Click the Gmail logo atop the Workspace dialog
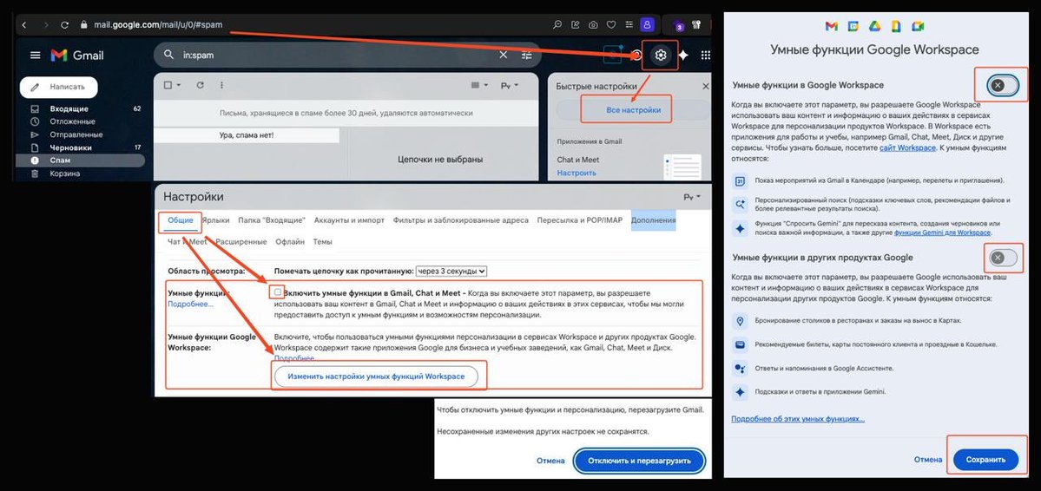 click(x=831, y=27)
